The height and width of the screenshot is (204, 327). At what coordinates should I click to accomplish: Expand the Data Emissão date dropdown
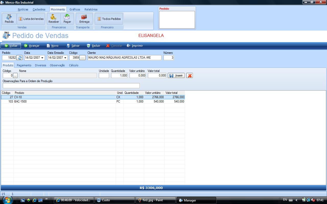[65, 58]
